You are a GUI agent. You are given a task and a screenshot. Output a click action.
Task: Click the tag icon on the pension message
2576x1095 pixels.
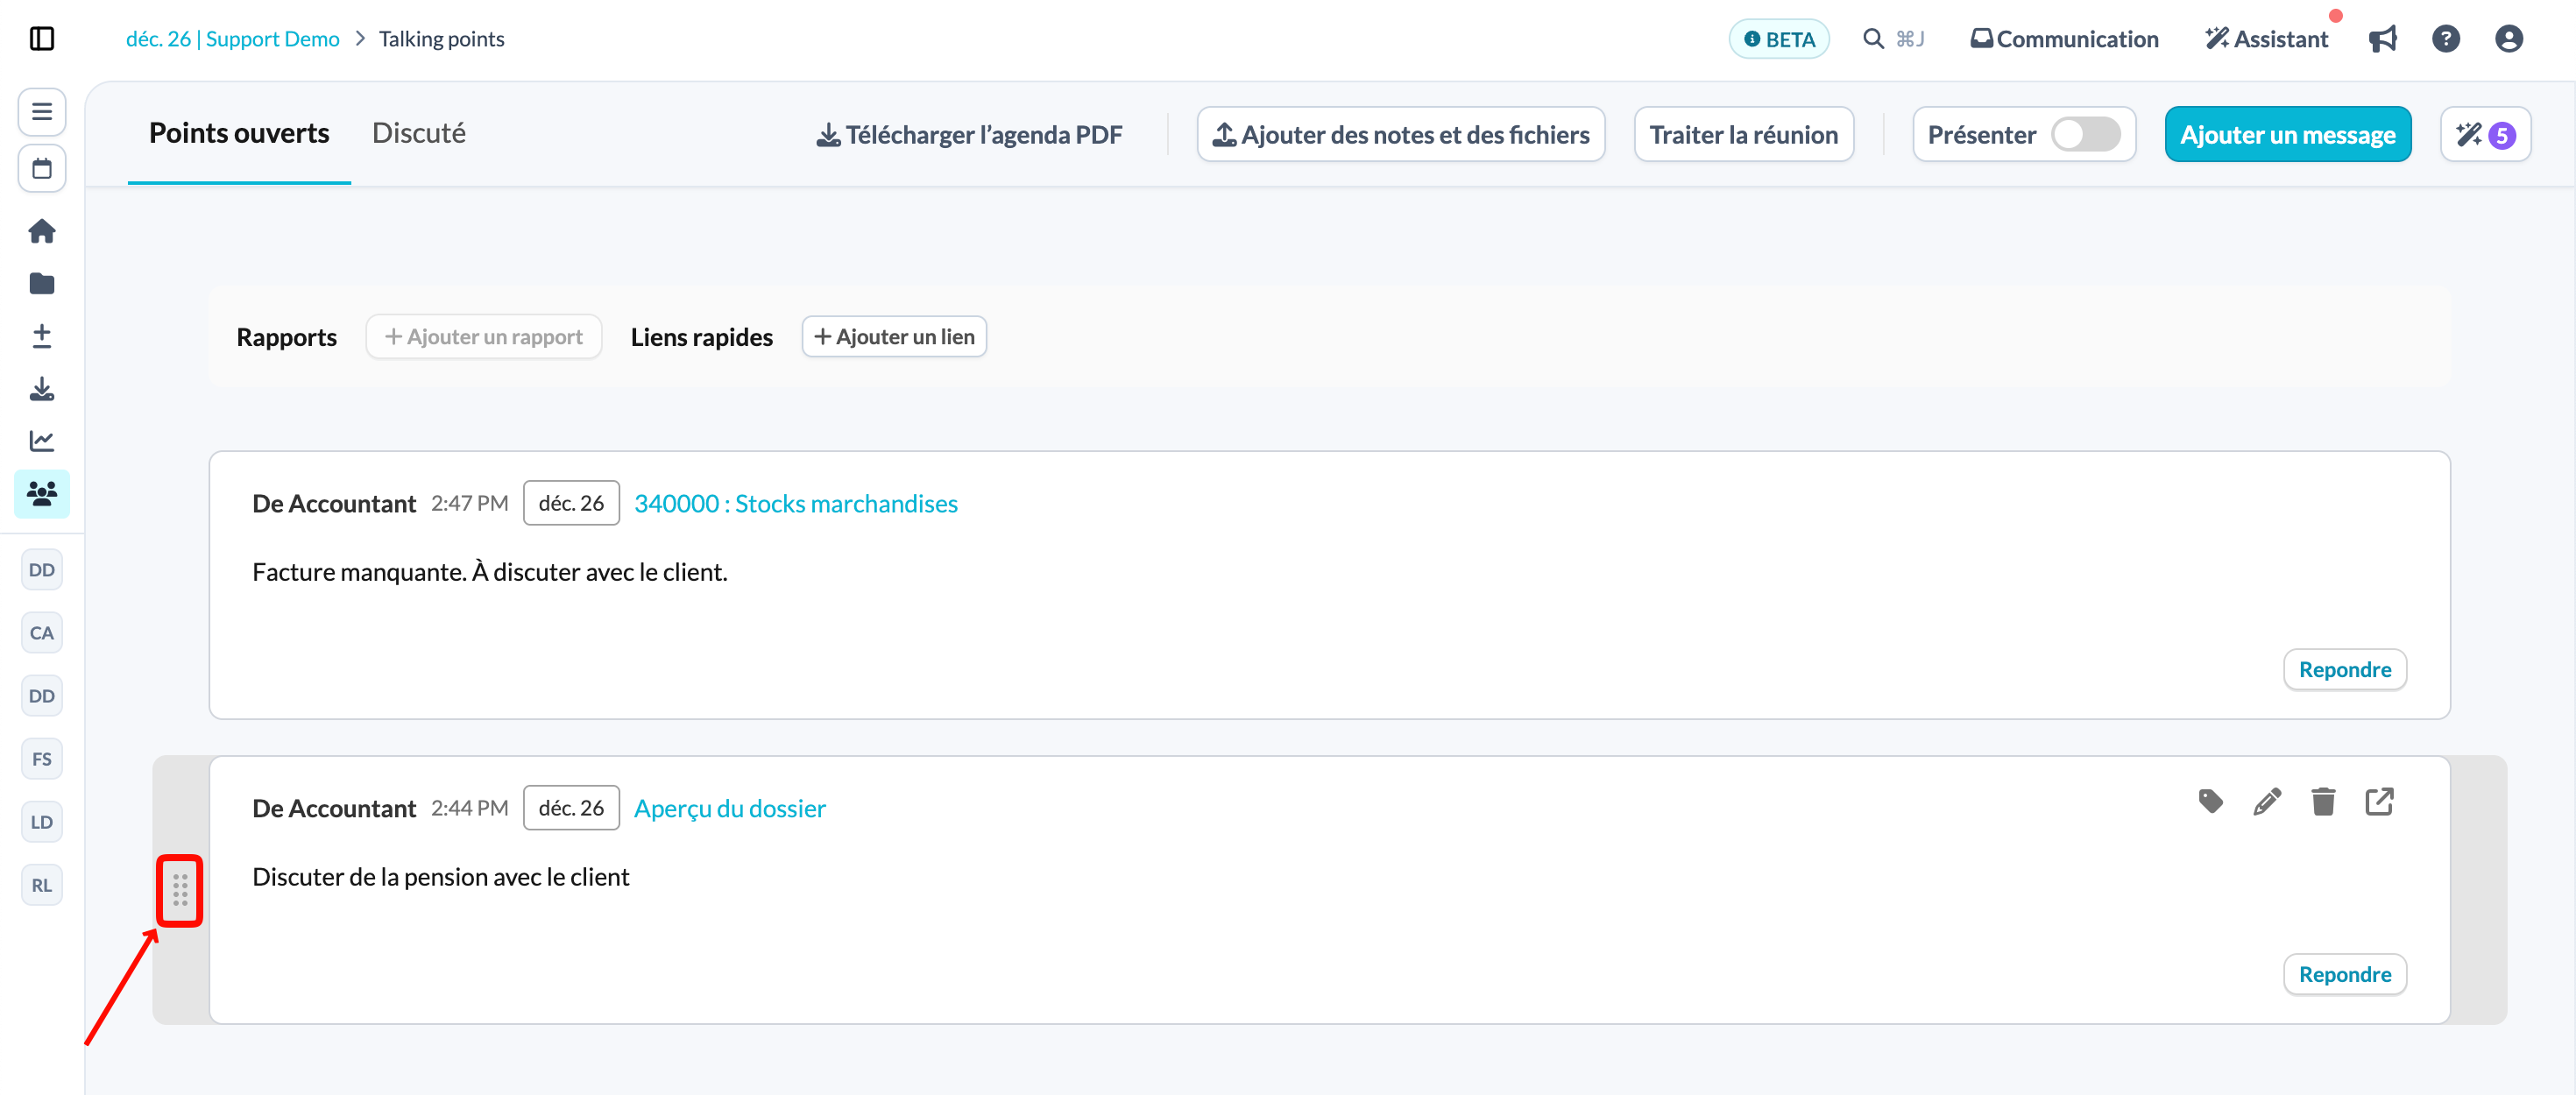(x=2210, y=801)
